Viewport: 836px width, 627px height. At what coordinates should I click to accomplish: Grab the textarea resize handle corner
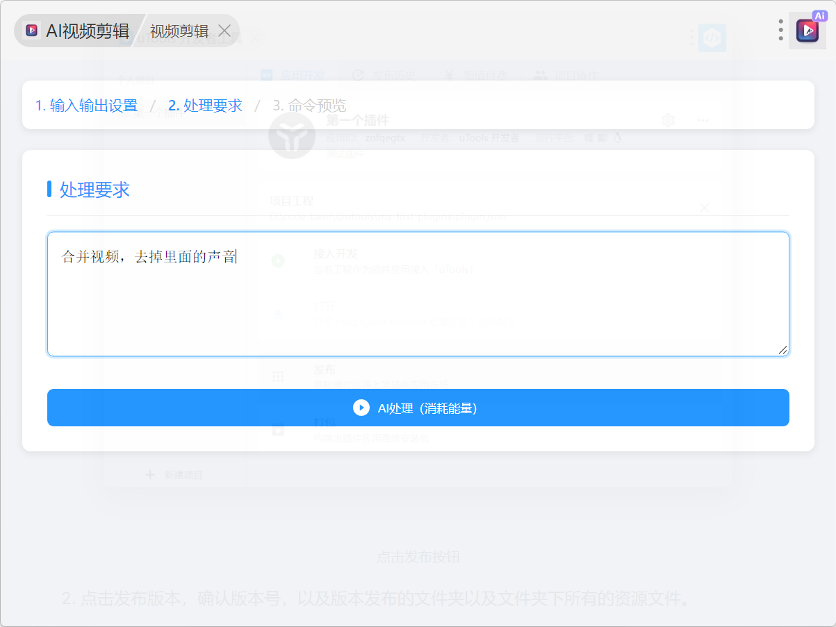click(x=783, y=350)
